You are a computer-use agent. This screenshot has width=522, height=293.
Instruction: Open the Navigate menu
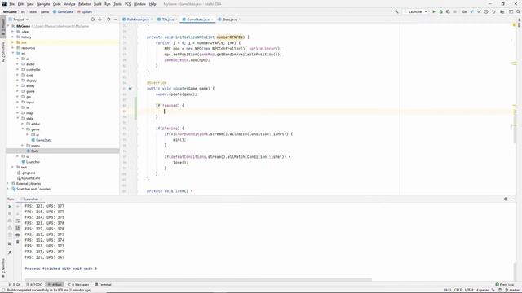pos(43,4)
